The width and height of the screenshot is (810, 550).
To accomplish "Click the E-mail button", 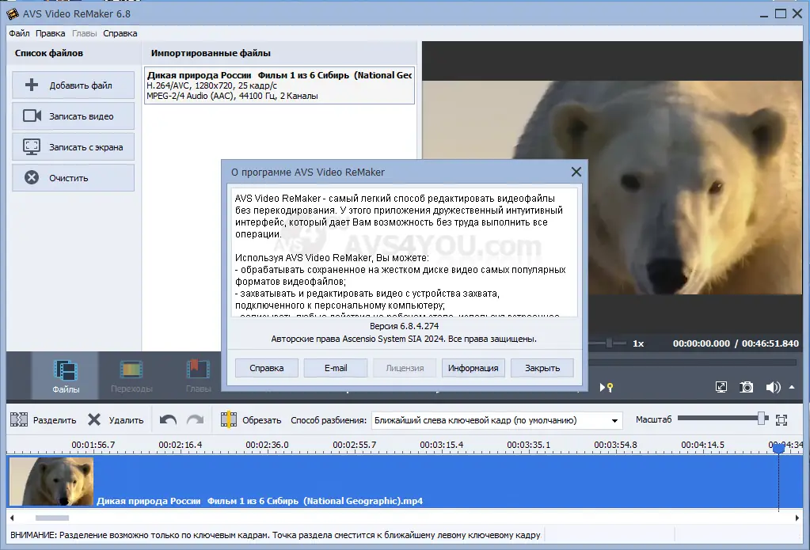I will coord(336,368).
